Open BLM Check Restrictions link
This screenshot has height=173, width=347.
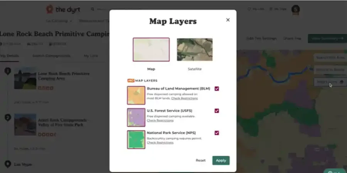click(184, 98)
